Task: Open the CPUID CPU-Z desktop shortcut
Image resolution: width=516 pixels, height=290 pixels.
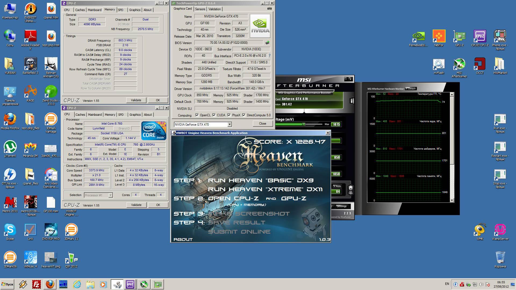Action: pos(480,38)
